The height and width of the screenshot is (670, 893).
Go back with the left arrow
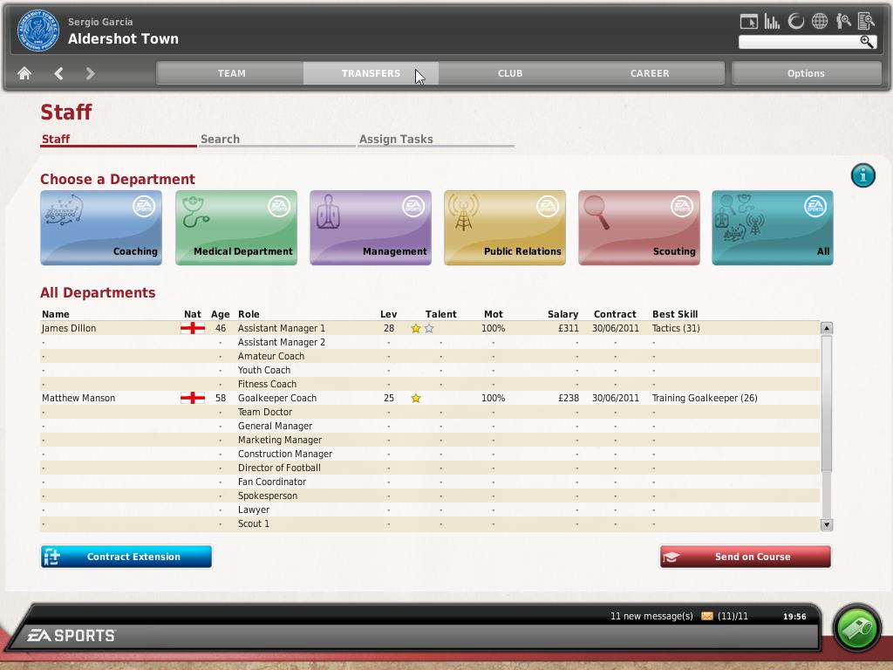click(x=58, y=74)
